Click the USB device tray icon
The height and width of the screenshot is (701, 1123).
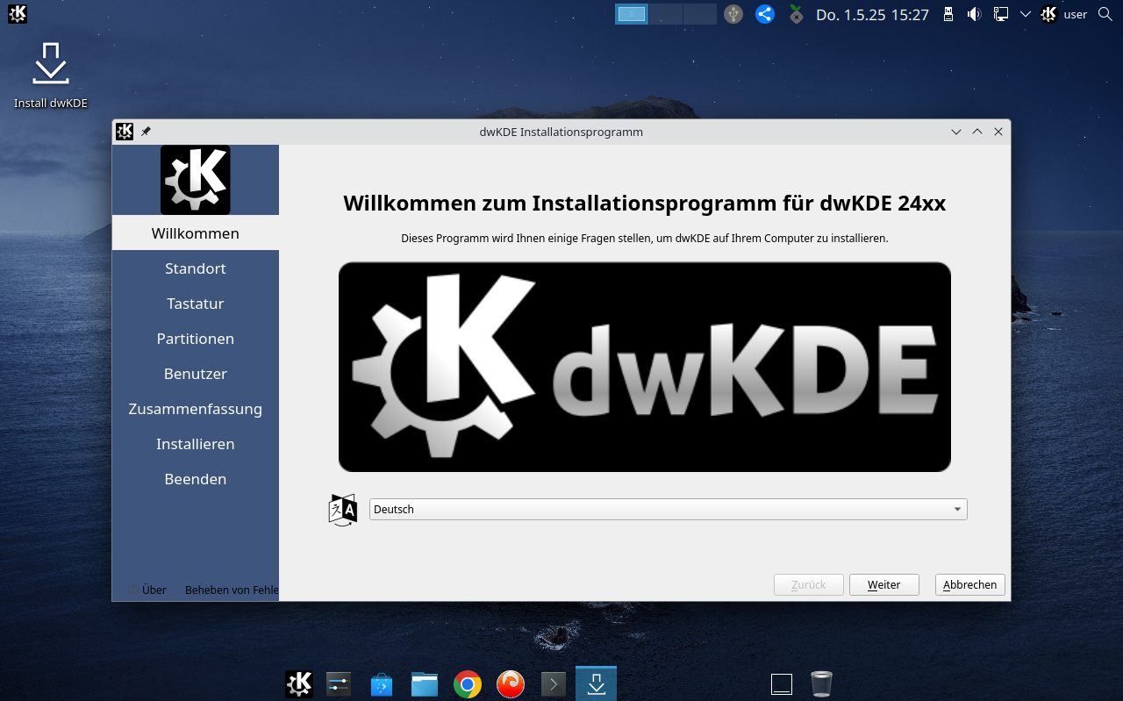point(733,14)
